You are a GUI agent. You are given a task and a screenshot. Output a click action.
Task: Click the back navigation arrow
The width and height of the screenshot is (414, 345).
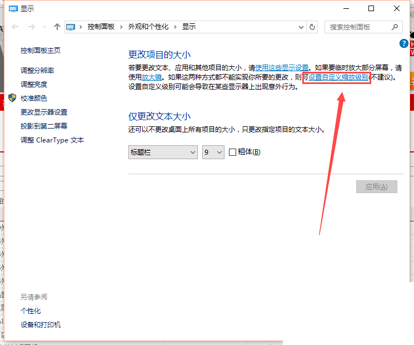(x=15, y=27)
